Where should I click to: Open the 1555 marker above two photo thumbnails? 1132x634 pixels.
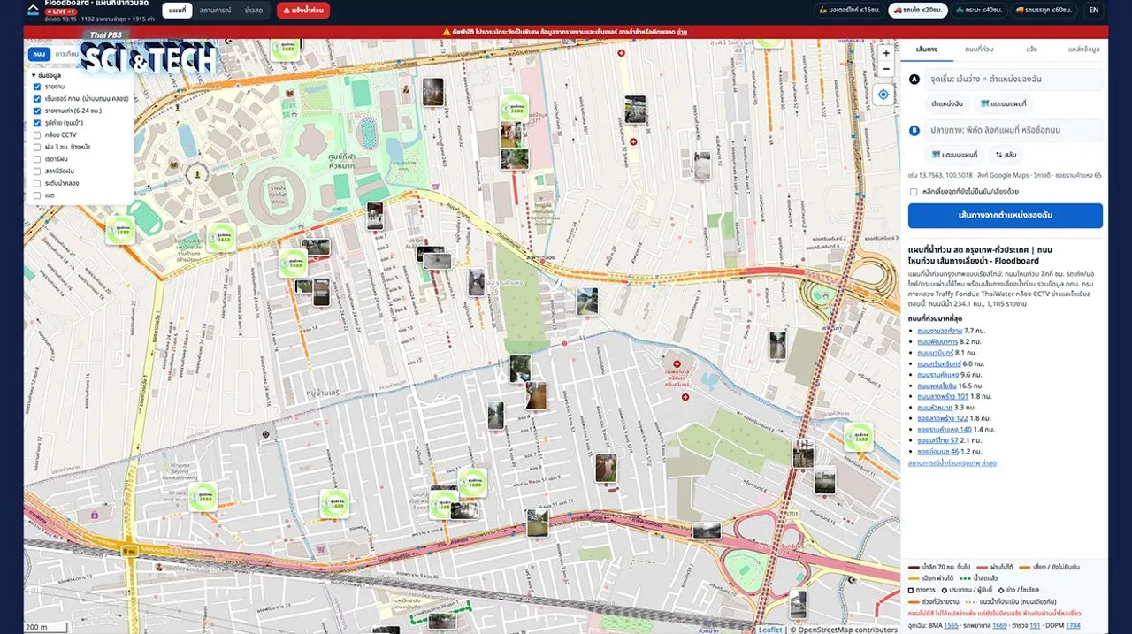[514, 108]
